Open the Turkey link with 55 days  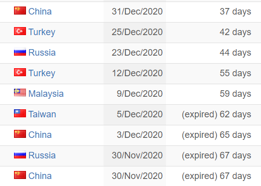point(42,73)
